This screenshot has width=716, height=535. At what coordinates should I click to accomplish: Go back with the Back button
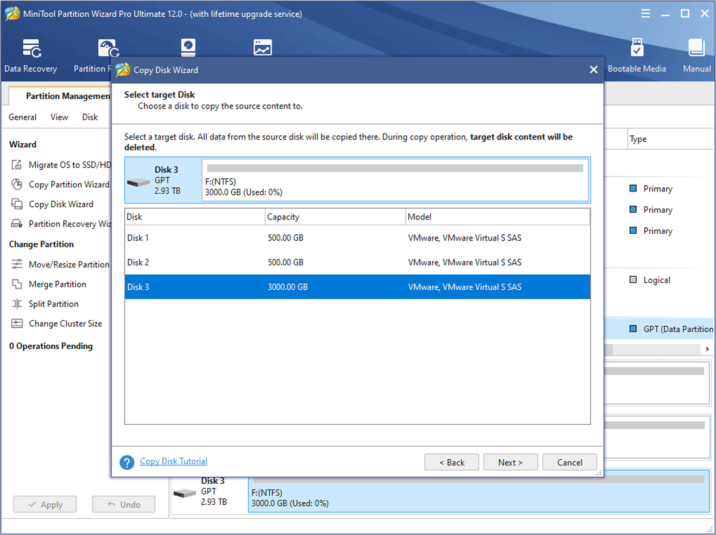[452, 462]
